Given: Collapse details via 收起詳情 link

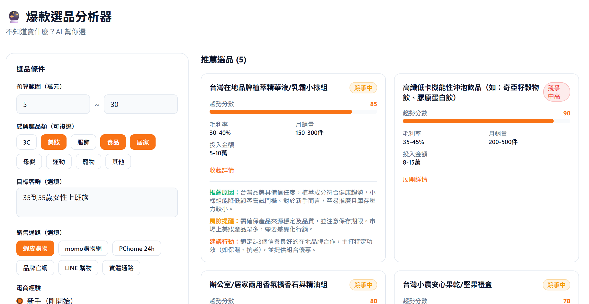Looking at the screenshot, I should (222, 170).
